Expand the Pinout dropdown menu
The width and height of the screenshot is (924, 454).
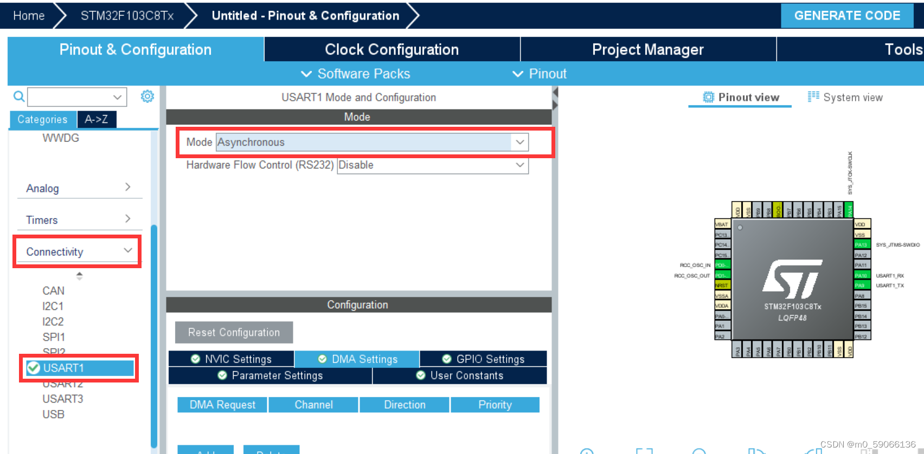tap(540, 74)
